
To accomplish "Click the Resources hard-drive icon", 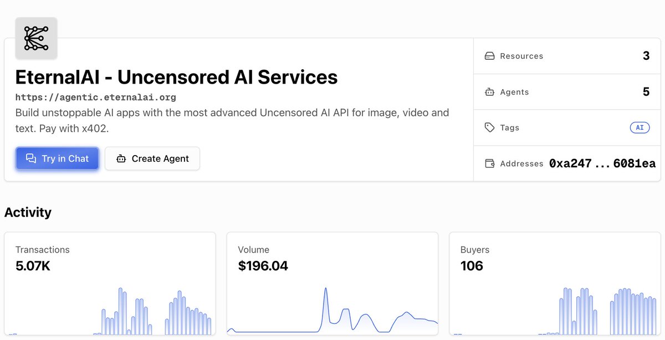I will coord(490,56).
